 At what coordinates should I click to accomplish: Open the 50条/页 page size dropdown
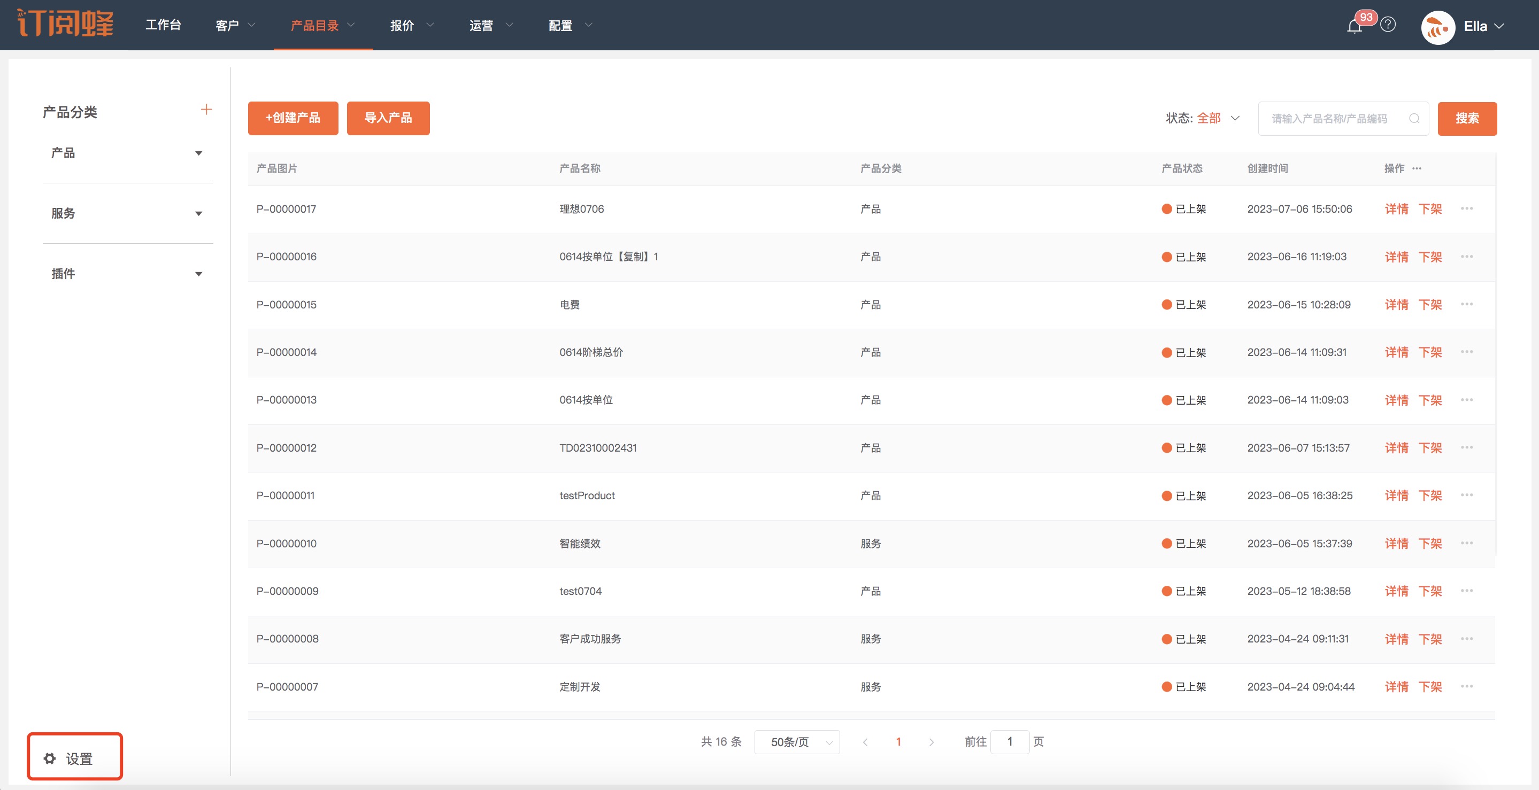(x=796, y=742)
